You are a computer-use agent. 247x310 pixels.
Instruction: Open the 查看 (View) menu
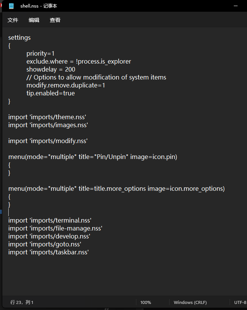pos(55,20)
